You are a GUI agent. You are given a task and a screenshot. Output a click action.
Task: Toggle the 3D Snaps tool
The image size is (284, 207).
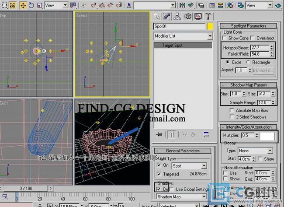[94, 5]
